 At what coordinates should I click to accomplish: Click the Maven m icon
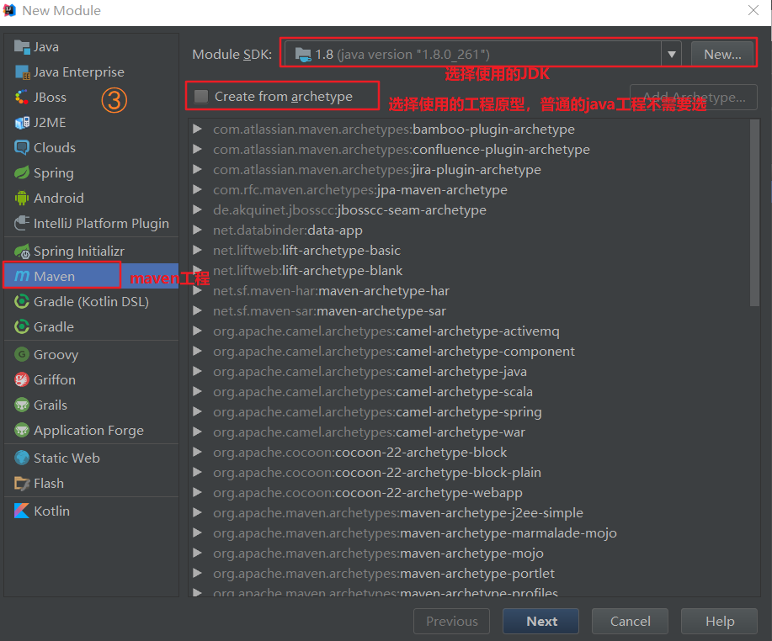22,276
